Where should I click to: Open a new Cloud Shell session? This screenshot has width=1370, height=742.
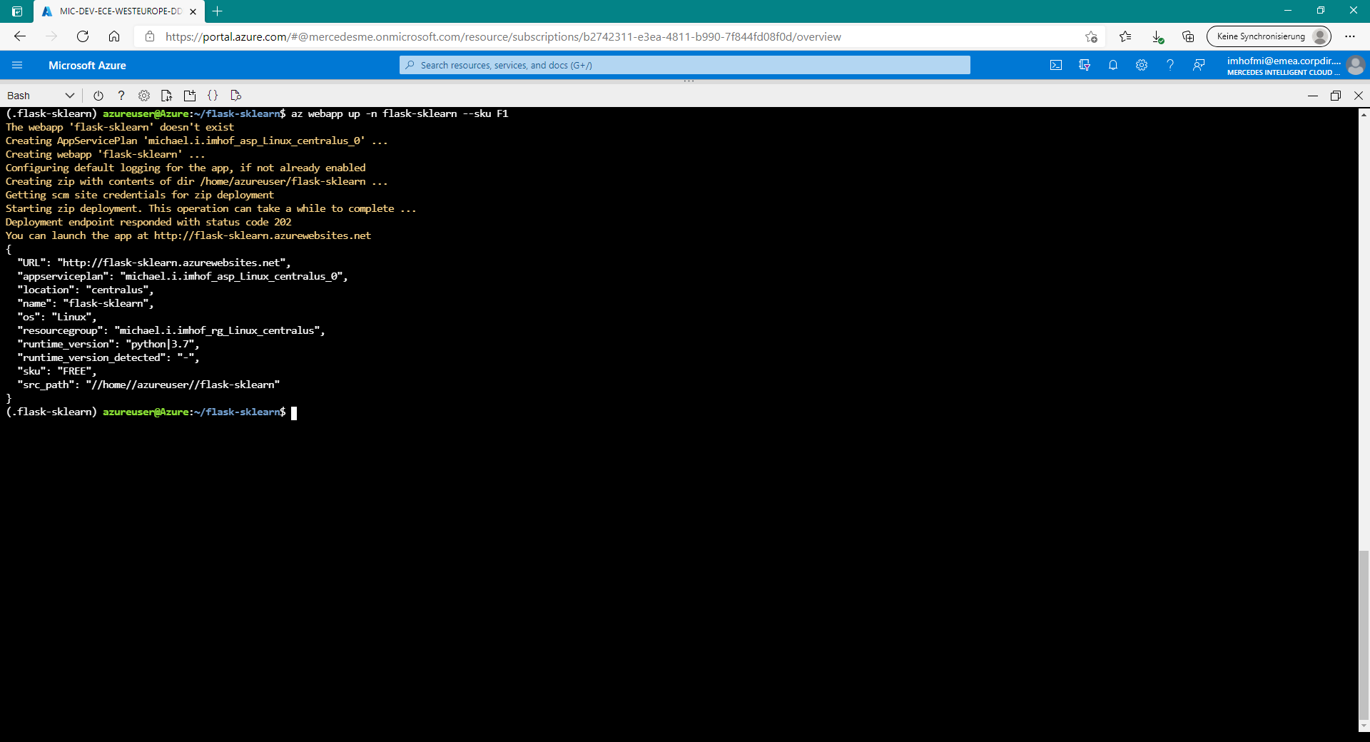(190, 96)
